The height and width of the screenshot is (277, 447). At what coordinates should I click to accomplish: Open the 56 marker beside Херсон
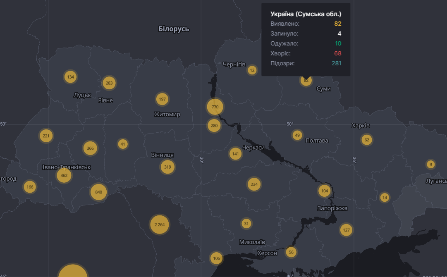[x=291, y=252]
